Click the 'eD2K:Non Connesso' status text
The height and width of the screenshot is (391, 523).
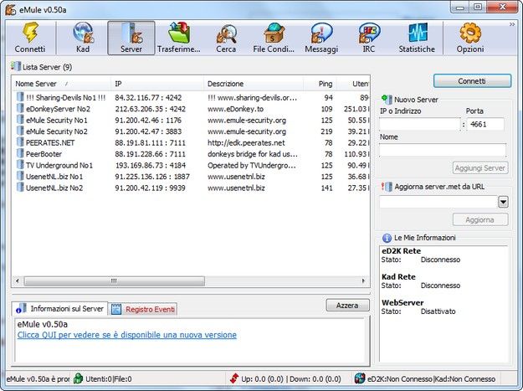coord(400,379)
